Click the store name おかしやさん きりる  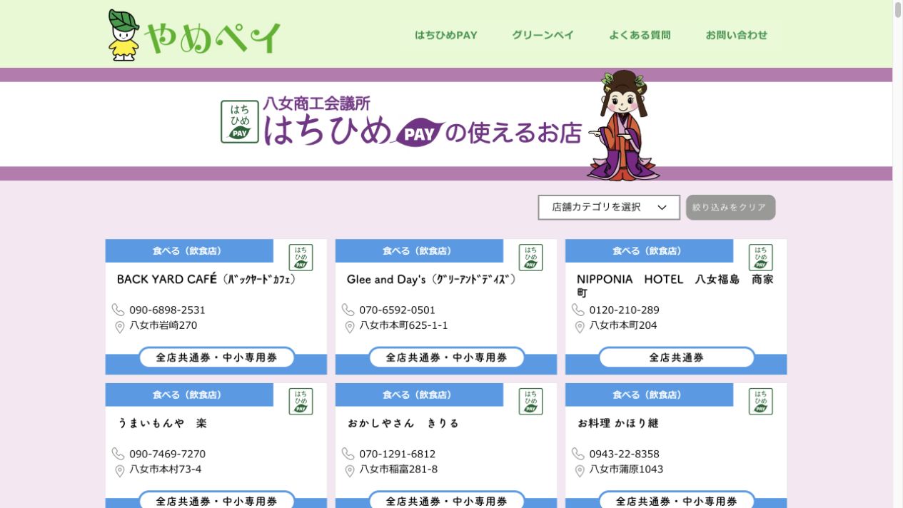pyautogui.click(x=403, y=423)
